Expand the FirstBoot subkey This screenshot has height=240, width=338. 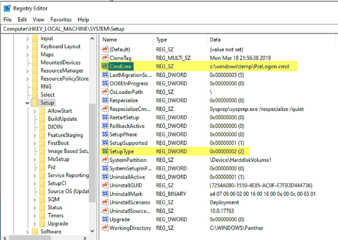[35, 143]
